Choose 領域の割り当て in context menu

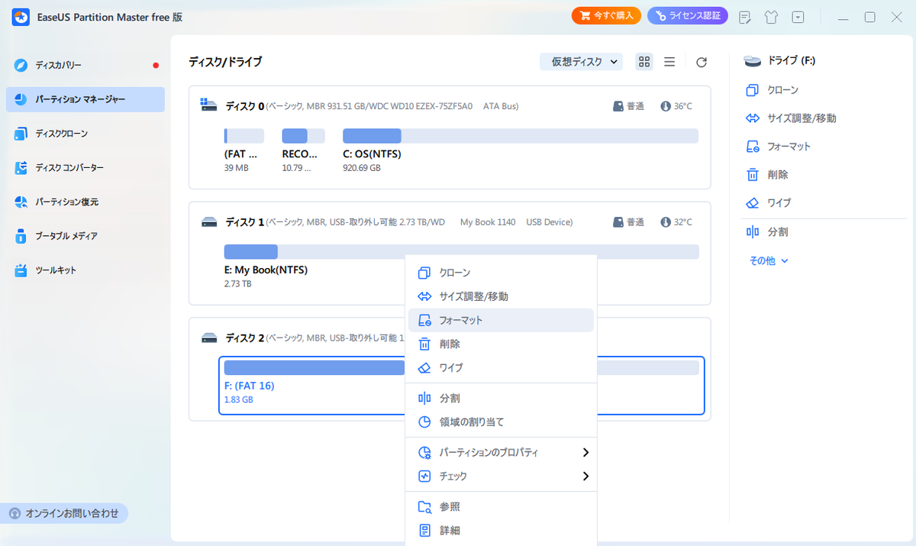tap(501, 422)
